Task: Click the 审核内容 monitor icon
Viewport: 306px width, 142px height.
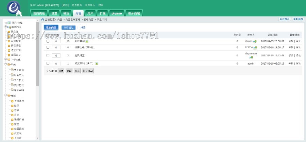Action: coord(9,27)
